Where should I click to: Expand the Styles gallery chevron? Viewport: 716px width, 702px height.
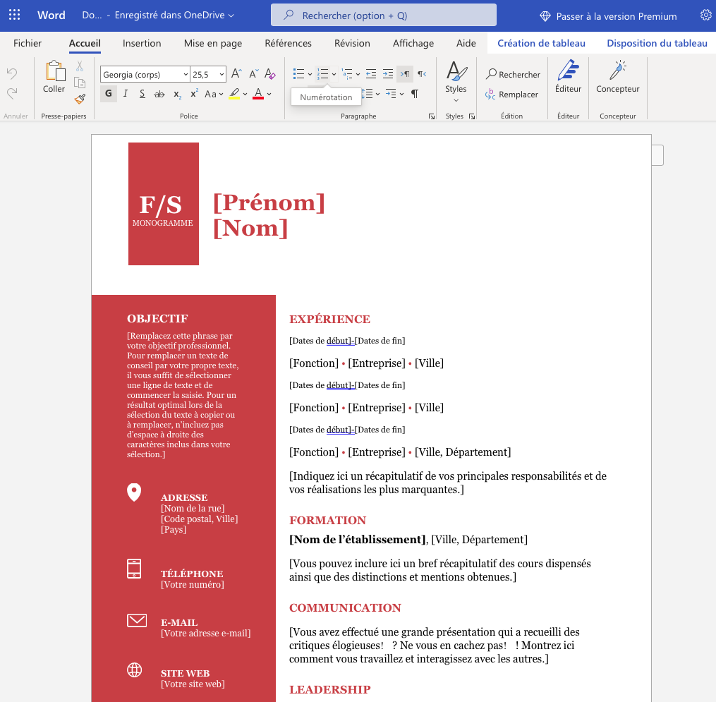(x=456, y=100)
